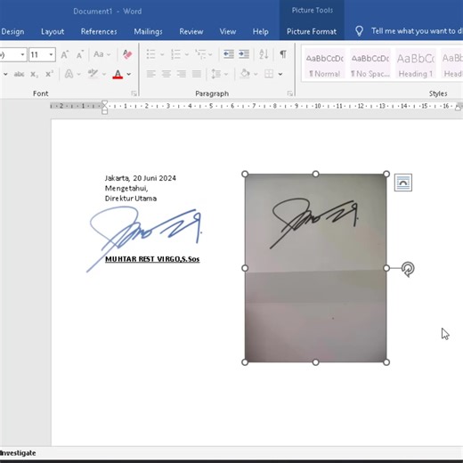Open the font size dropdown
The width and height of the screenshot is (463, 463).
point(51,54)
